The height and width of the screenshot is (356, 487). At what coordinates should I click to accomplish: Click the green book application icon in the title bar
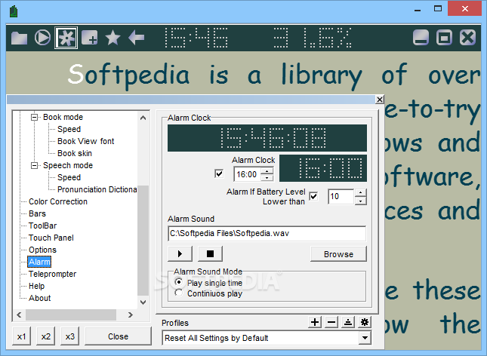point(14,12)
